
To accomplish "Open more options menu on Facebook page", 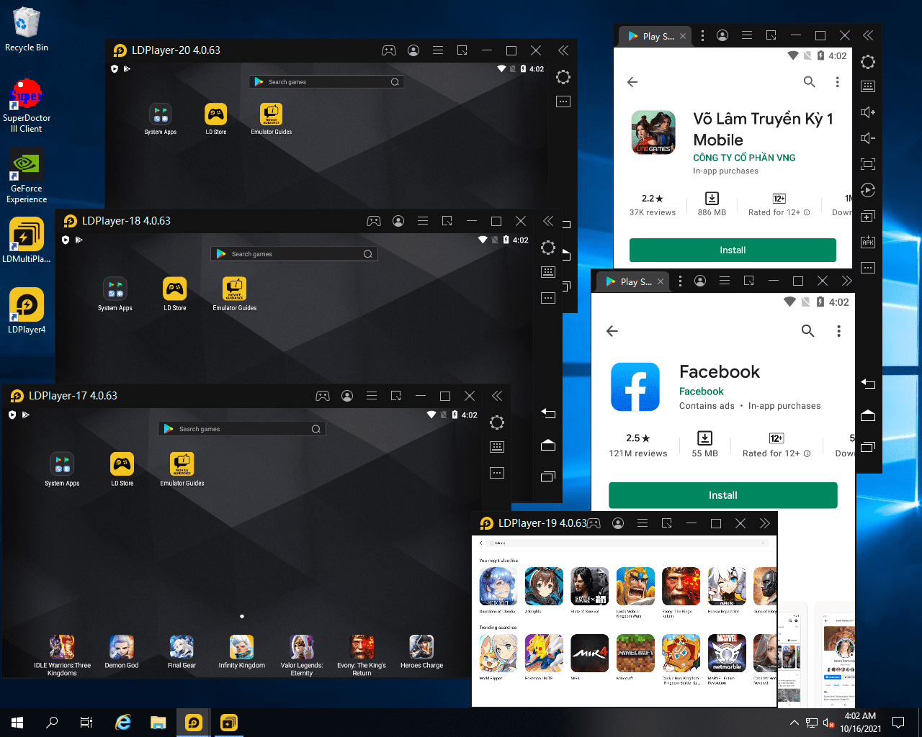I will pyautogui.click(x=838, y=331).
